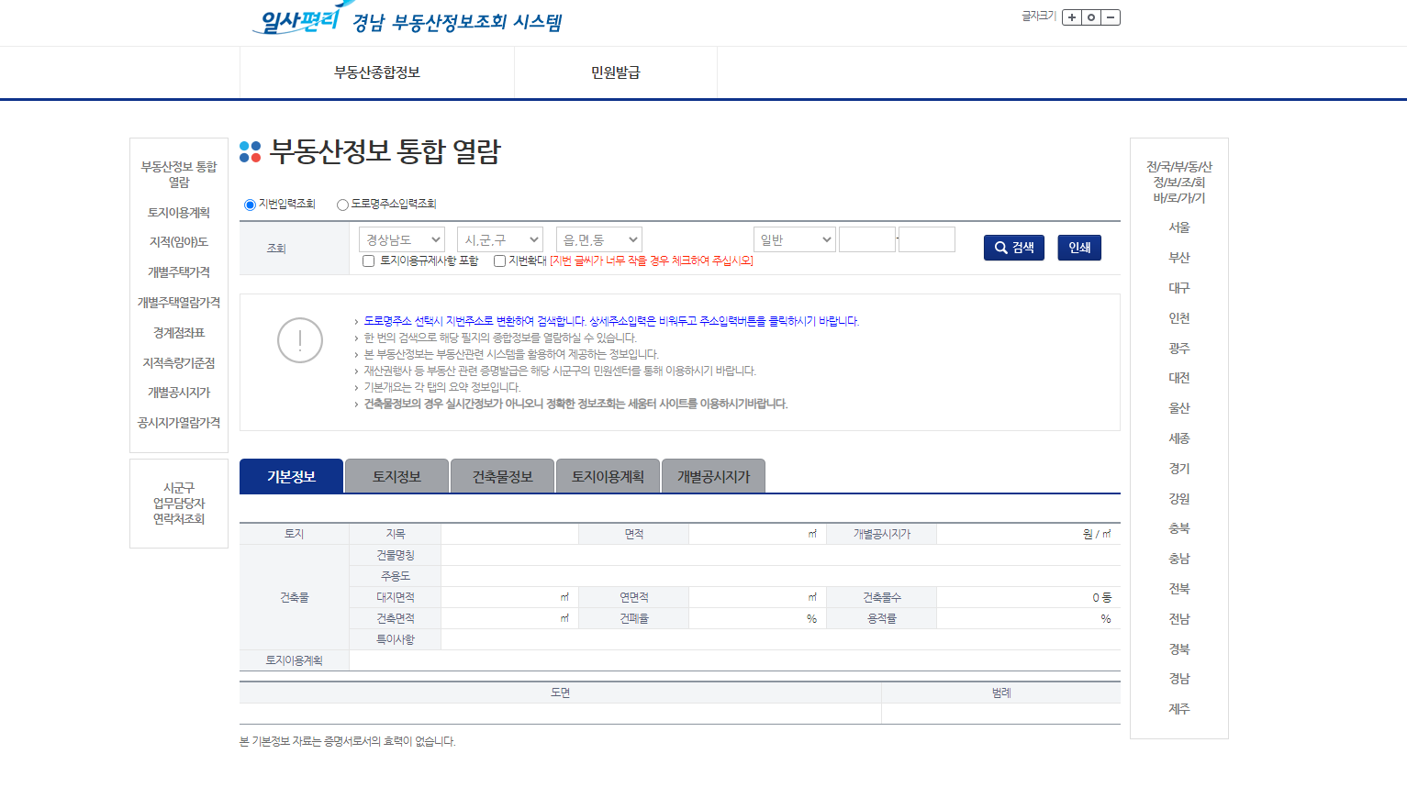Click the minus icon to reduce text size
The width and height of the screenshot is (1407, 798).
tap(1111, 17)
